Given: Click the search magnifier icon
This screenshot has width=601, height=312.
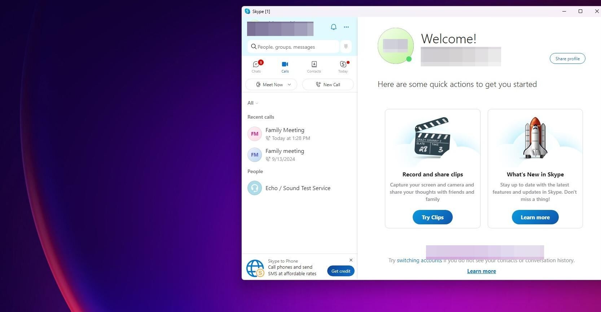Looking at the screenshot, I should [x=254, y=47].
